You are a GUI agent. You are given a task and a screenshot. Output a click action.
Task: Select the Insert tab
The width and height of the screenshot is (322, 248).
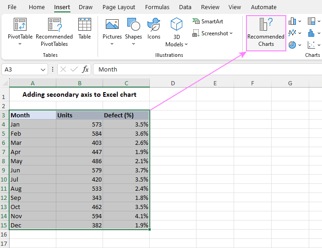[62, 7]
